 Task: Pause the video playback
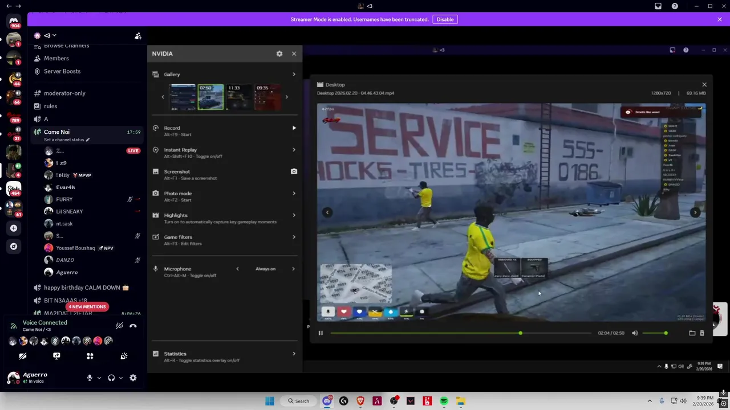[321, 333]
